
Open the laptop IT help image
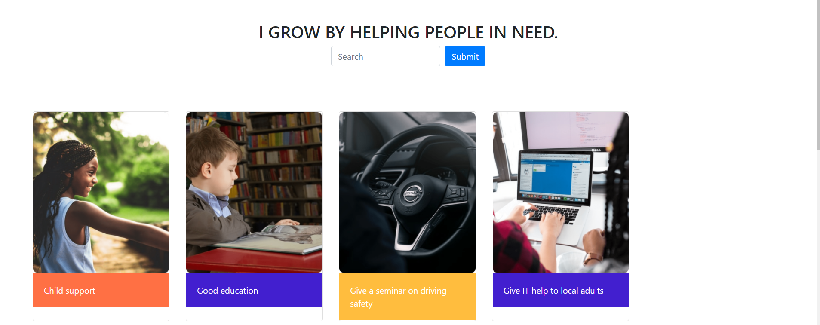[x=560, y=193]
